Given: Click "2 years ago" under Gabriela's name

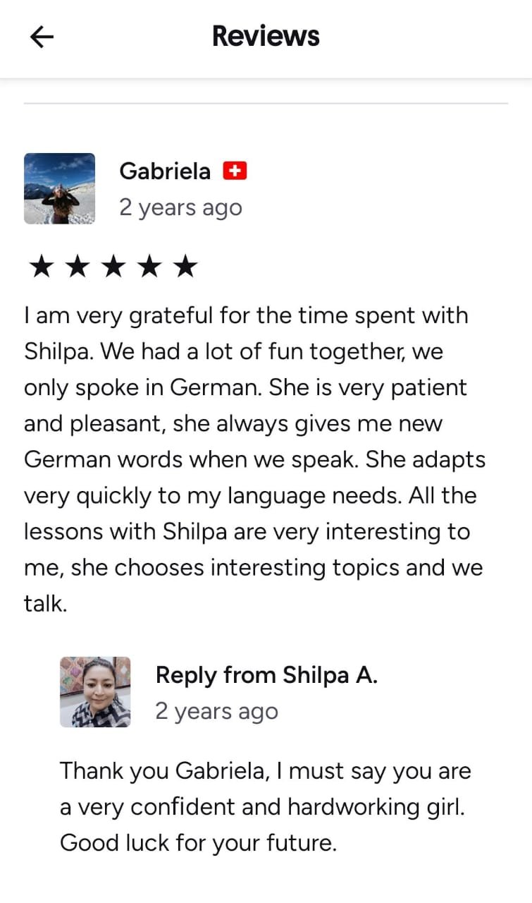Looking at the screenshot, I should click(180, 207).
